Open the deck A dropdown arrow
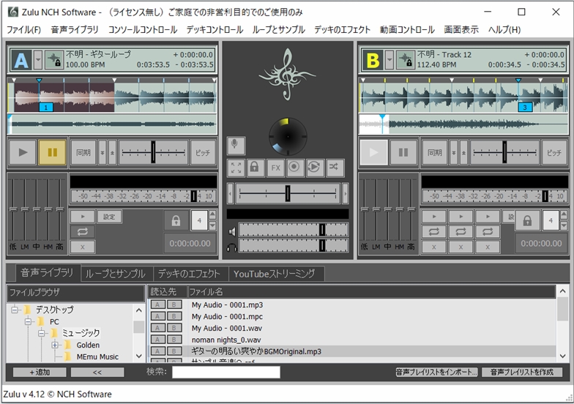 [38, 60]
